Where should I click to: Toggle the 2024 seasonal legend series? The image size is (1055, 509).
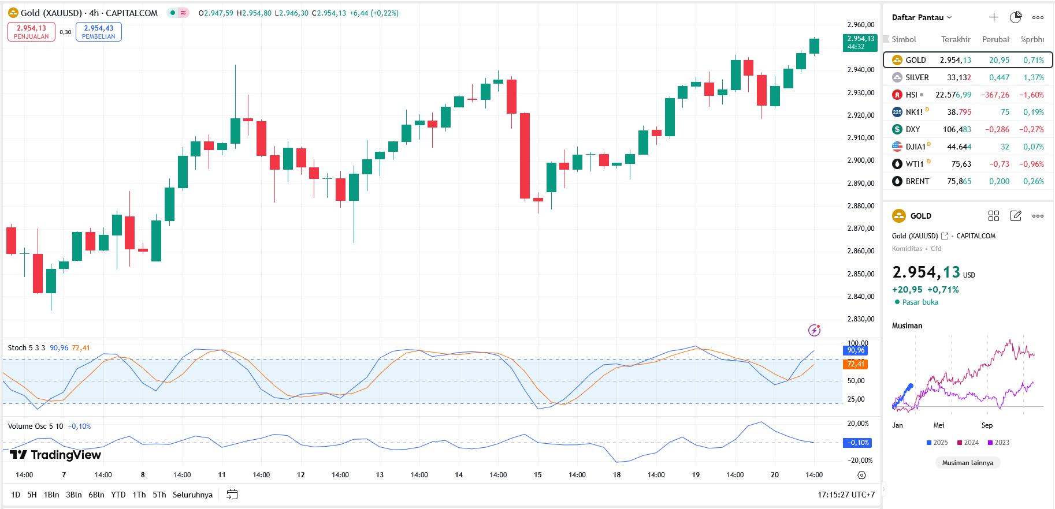968,443
